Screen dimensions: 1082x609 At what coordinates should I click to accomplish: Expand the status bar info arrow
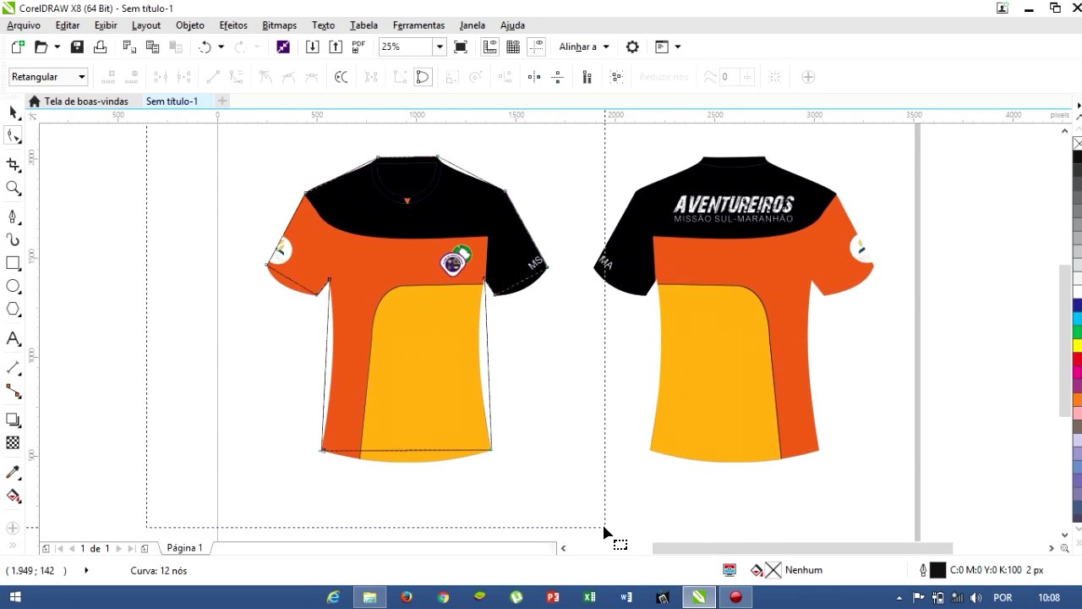(x=86, y=571)
